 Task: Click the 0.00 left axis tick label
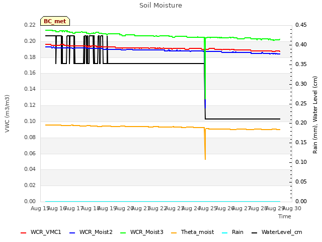point(30,201)
